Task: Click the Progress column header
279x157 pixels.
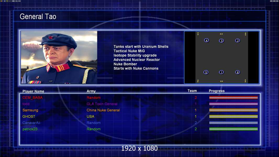Action: tap(217, 91)
